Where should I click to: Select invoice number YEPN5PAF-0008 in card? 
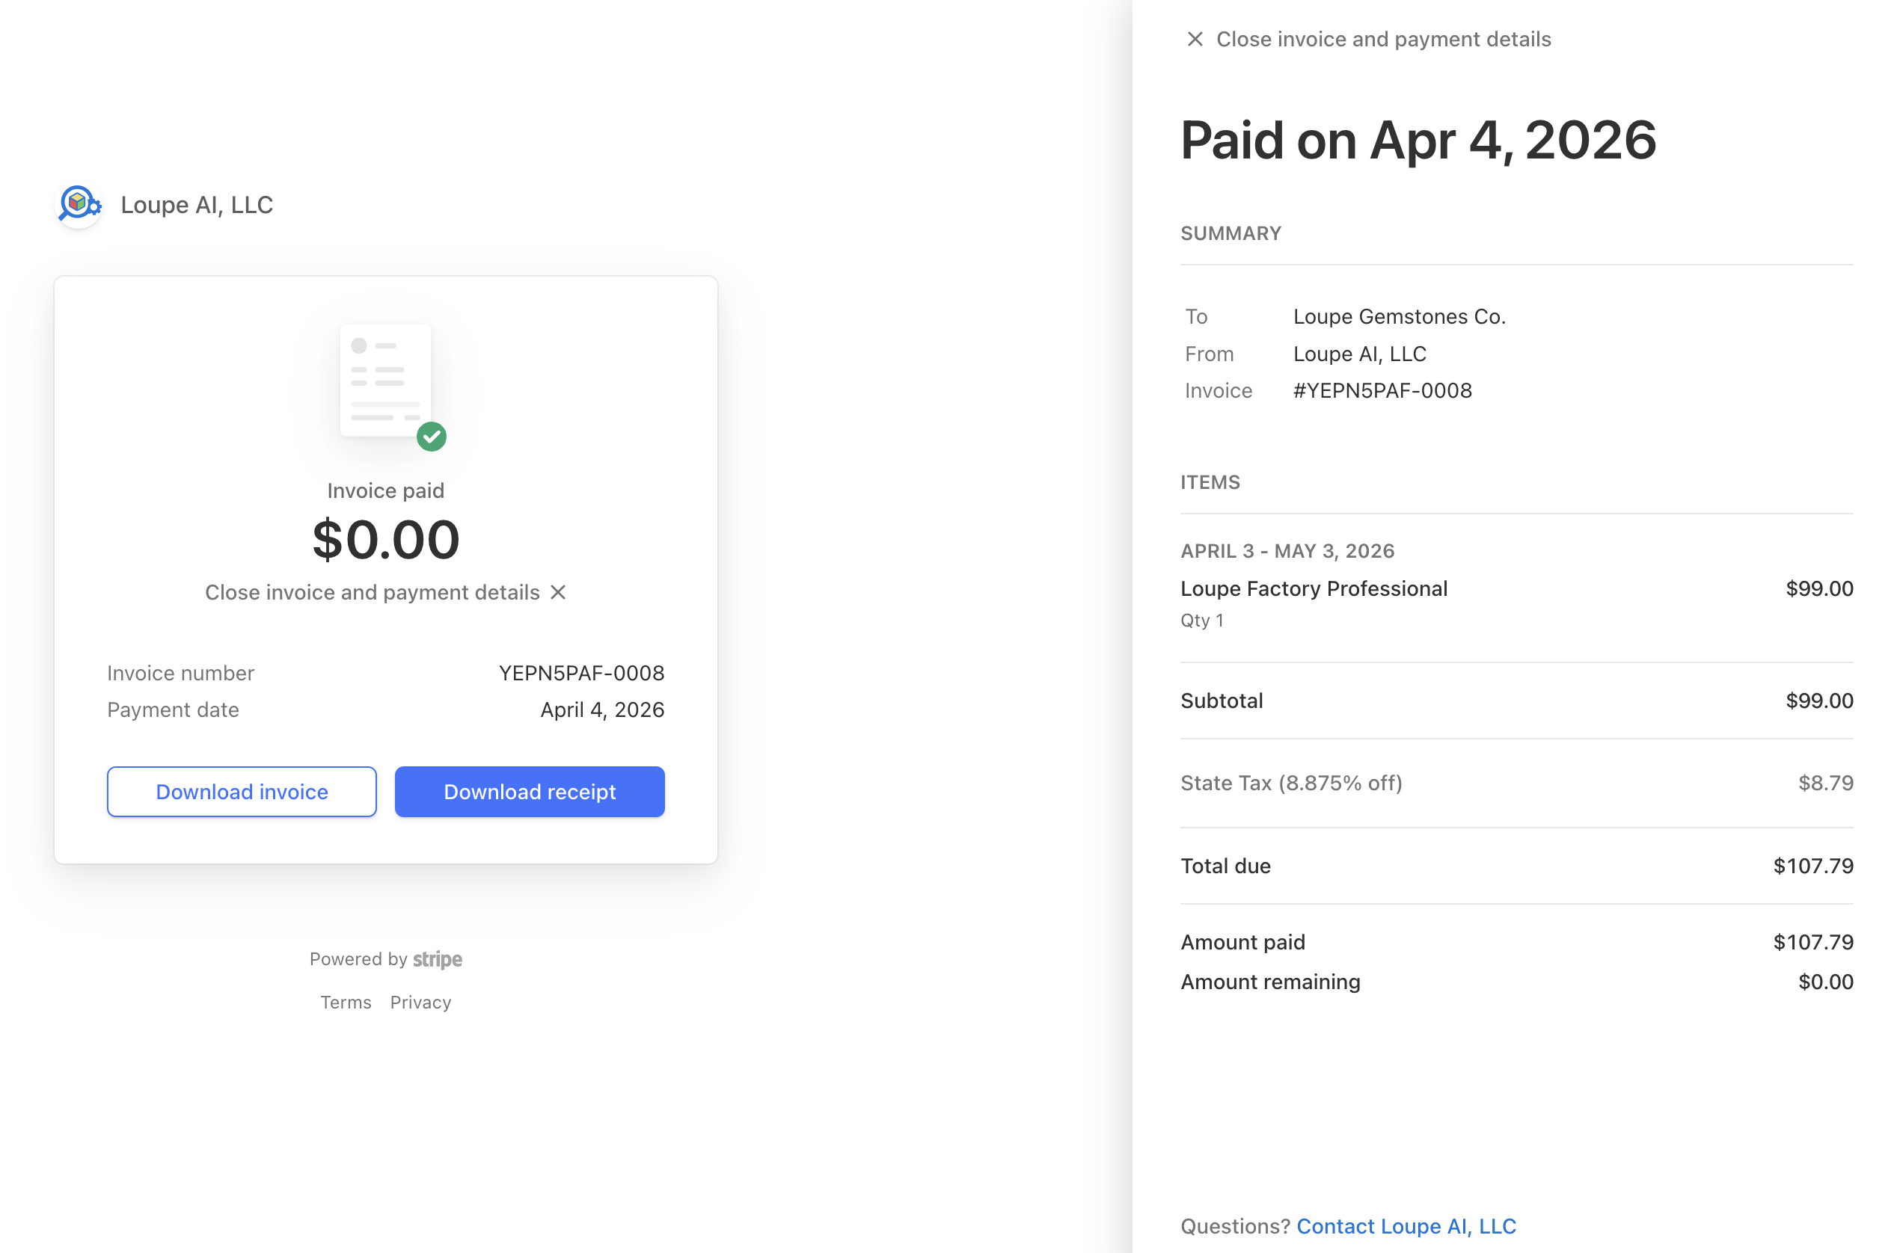[x=582, y=673]
